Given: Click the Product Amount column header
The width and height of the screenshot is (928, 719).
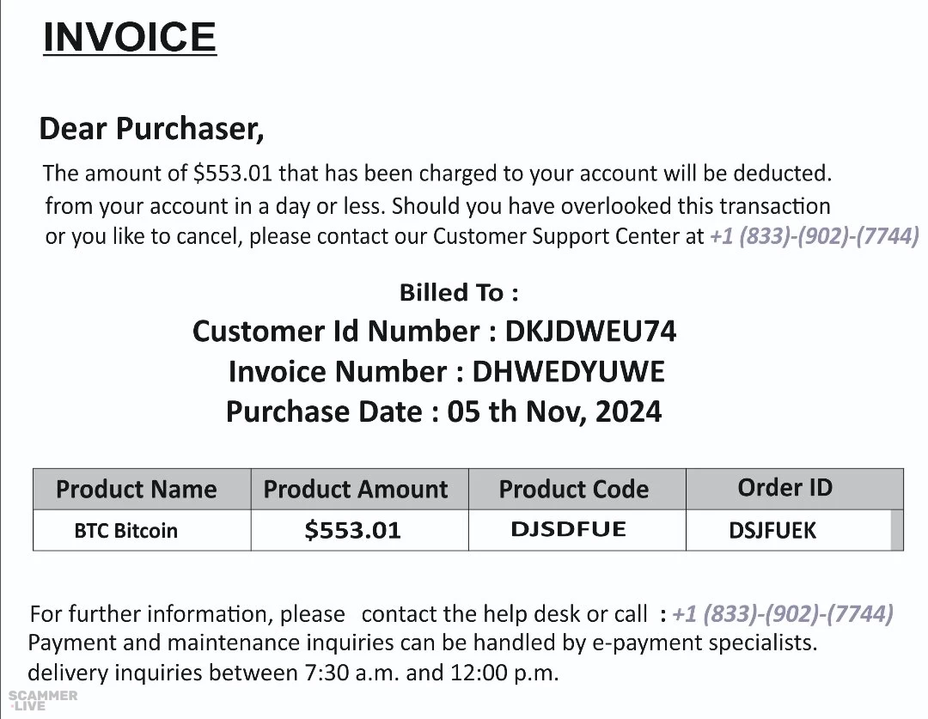Looking at the screenshot, I should [356, 489].
